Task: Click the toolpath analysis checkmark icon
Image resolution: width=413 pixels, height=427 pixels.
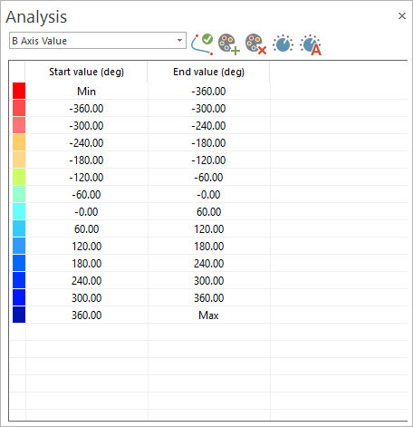Action: 202,44
